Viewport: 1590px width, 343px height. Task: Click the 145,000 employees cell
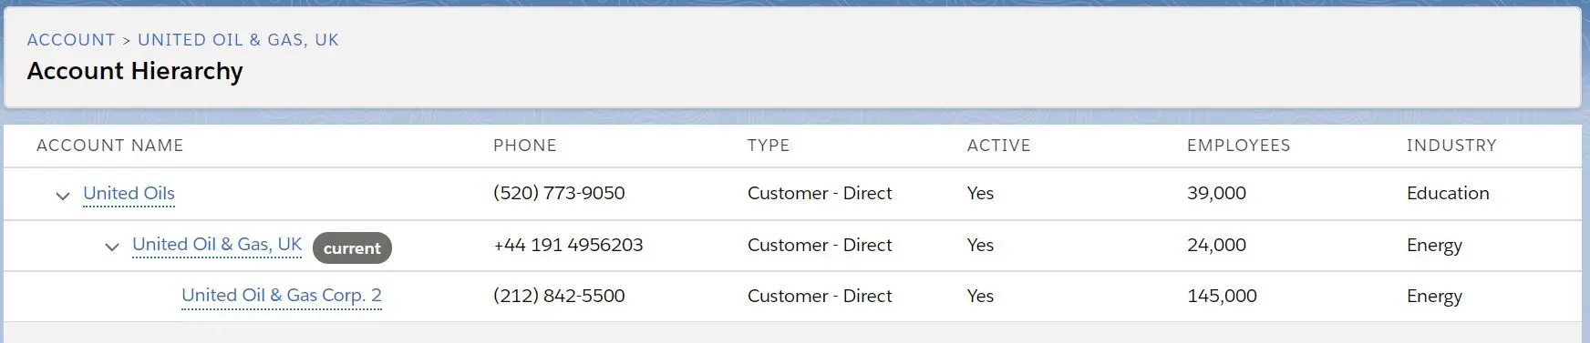[1222, 296]
